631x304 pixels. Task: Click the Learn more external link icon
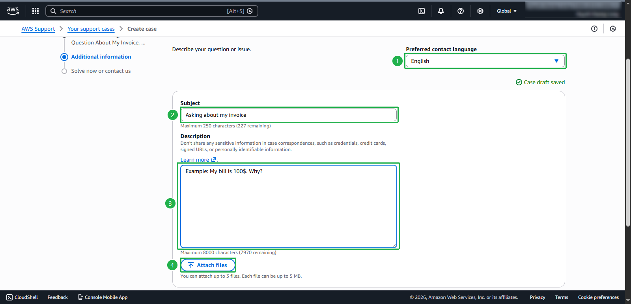(214, 160)
